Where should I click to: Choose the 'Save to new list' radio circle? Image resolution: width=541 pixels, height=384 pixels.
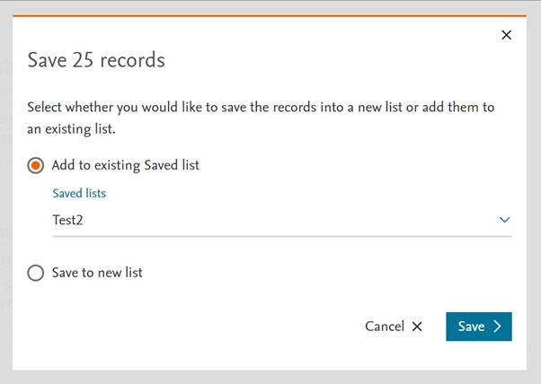coord(36,273)
